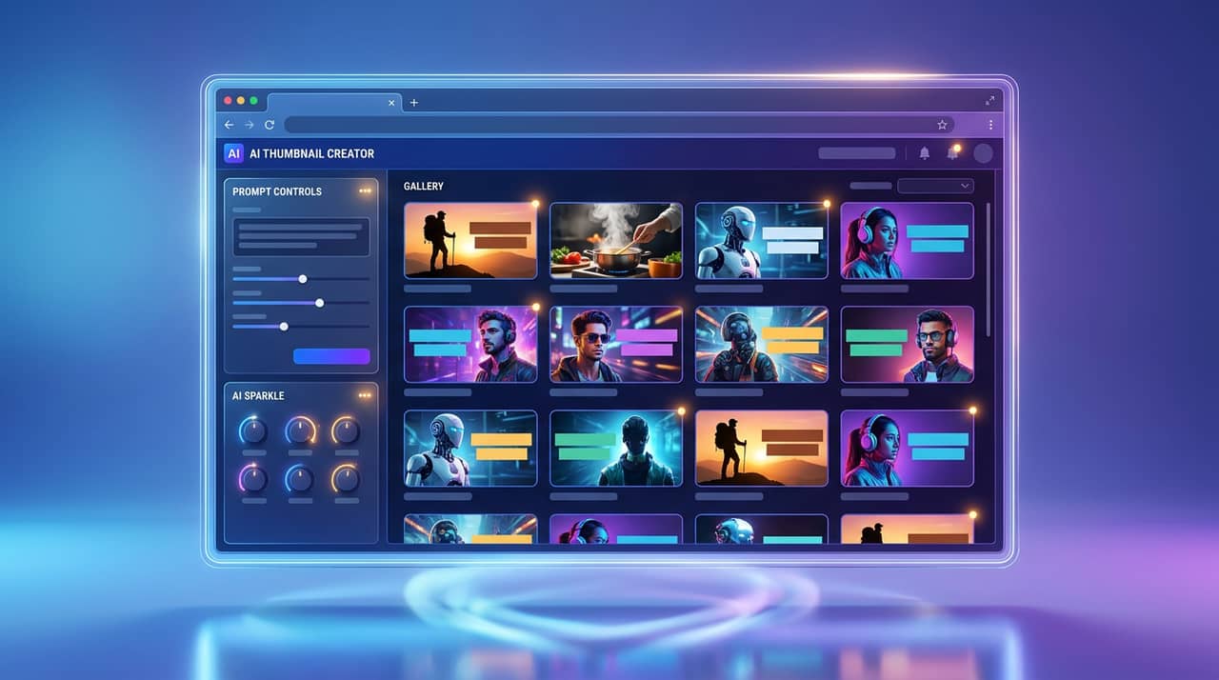1219x680 pixels.
Task: Reload the page with the refresh icon
Action: [x=270, y=125]
